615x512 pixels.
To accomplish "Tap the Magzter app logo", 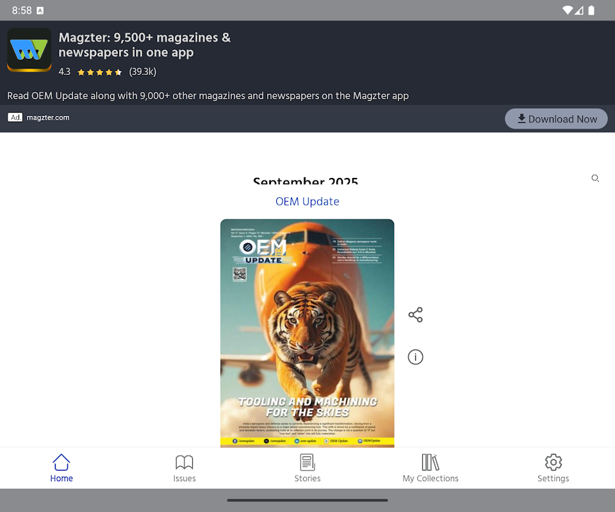I will point(29,50).
